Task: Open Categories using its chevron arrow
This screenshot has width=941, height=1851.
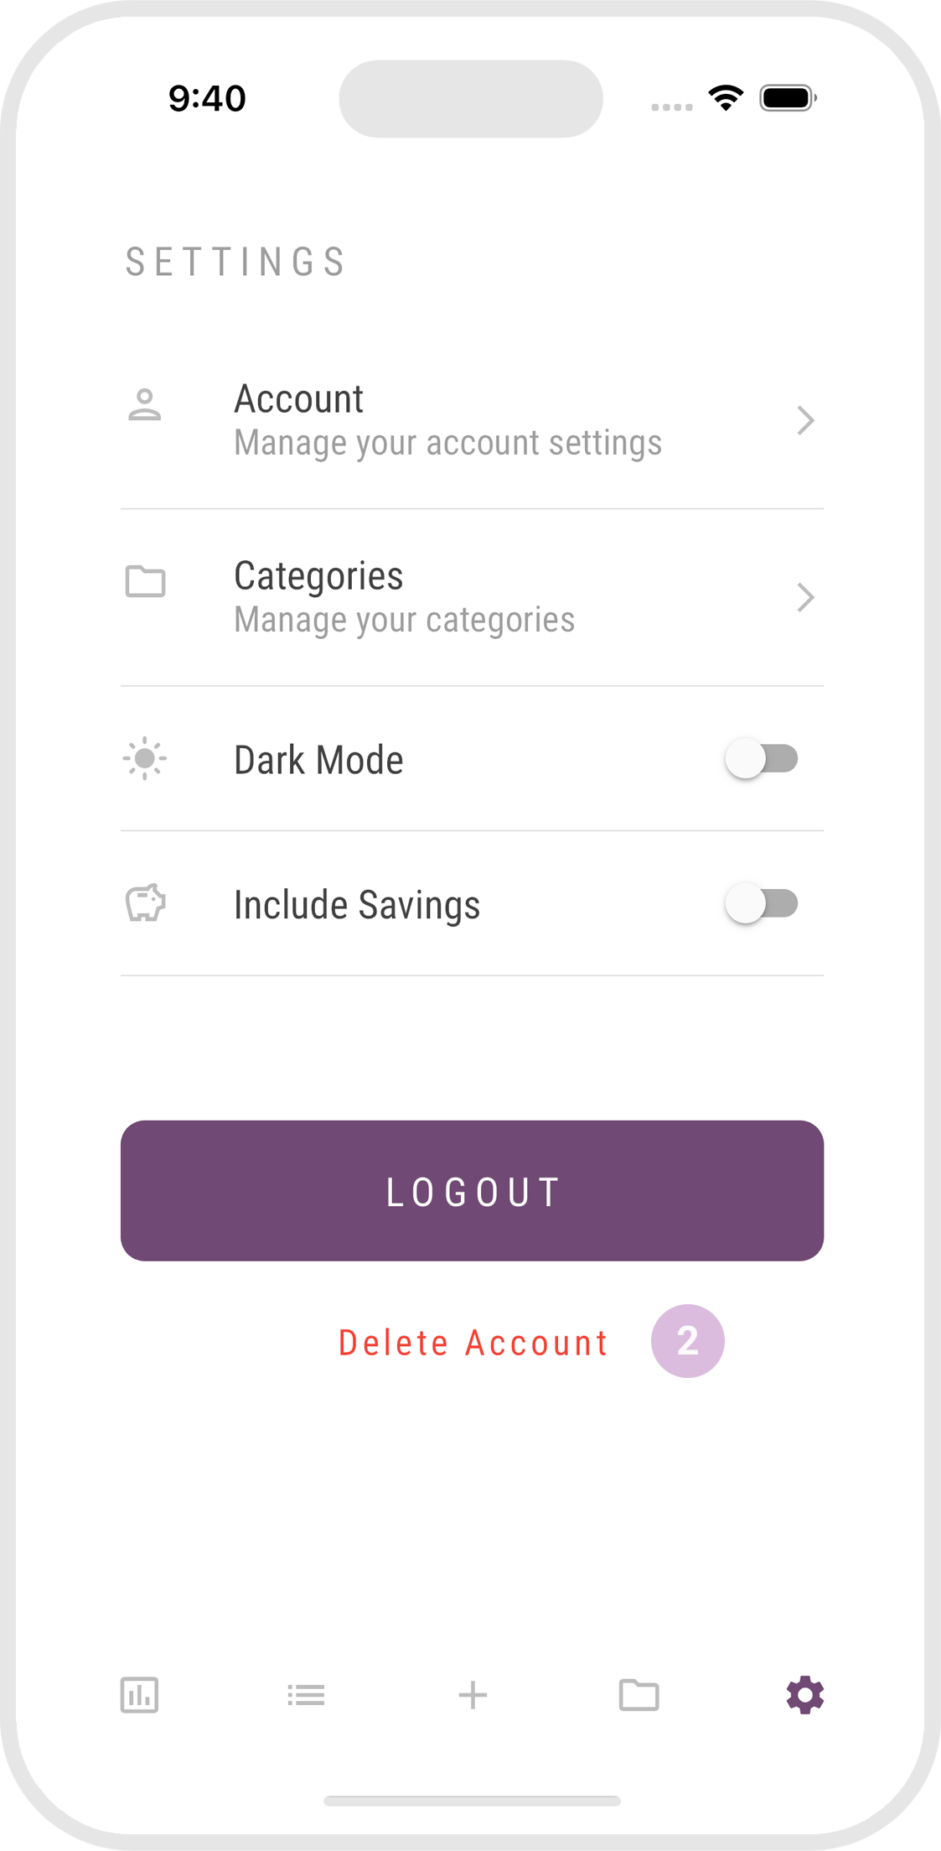Action: tap(805, 597)
